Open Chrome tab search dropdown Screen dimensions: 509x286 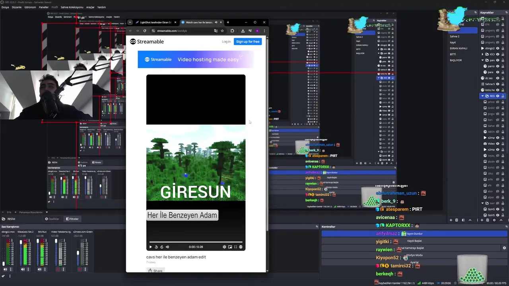130,22
